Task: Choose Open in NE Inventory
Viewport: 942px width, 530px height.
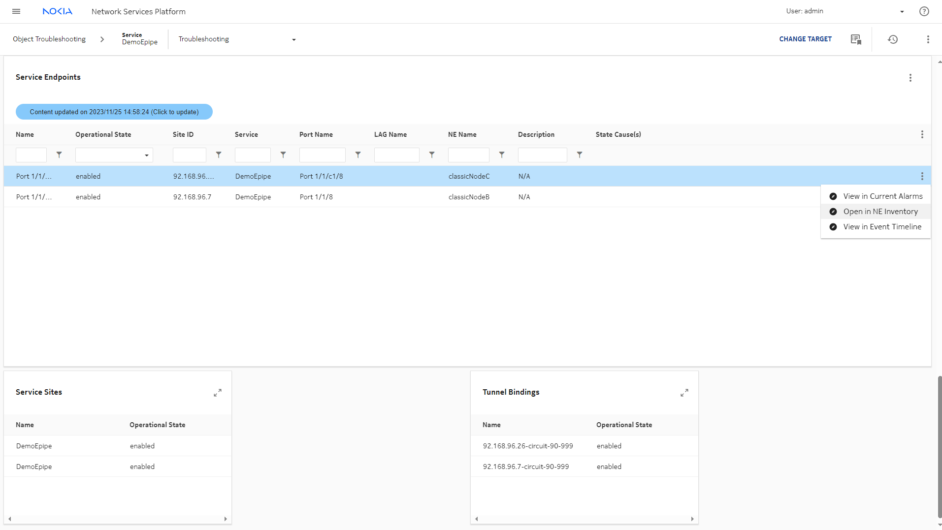Action: pos(880,212)
